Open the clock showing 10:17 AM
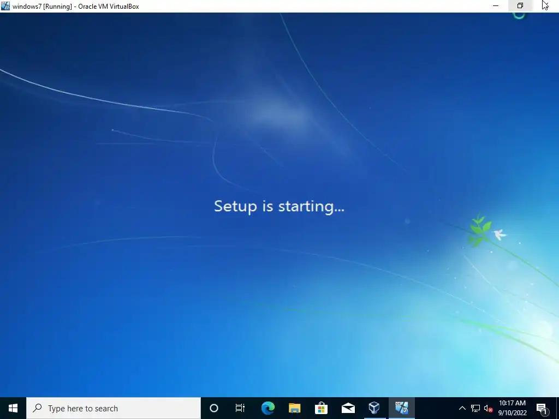The image size is (559, 419). [x=512, y=408]
